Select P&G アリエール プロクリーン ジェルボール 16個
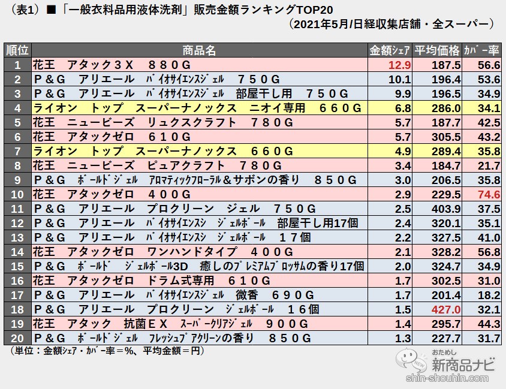Viewport: 506px width, 389px height. point(199,309)
